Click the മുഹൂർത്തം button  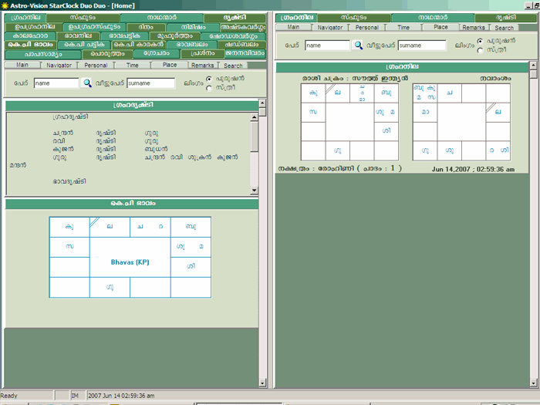[174, 35]
